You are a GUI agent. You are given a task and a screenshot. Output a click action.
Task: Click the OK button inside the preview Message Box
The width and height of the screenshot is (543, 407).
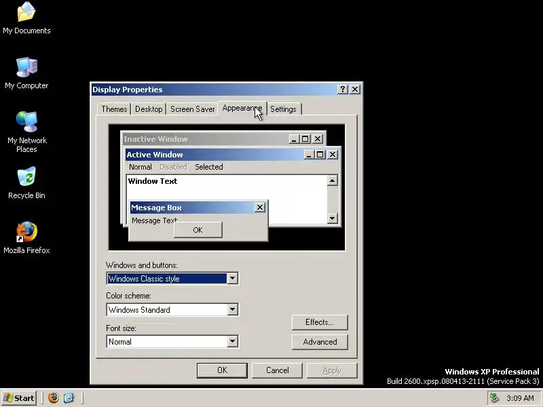pyautogui.click(x=198, y=230)
